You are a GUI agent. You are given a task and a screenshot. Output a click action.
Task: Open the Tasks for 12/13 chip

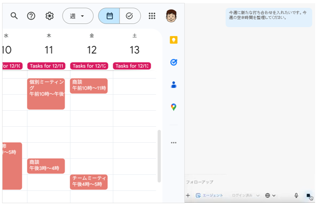[x=132, y=66]
